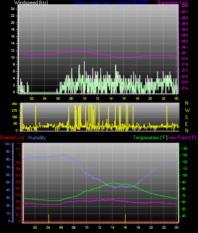The height and width of the screenshot is (233, 198).
Task: Select the 100 value on the humidity axis
Action: click(7, 144)
